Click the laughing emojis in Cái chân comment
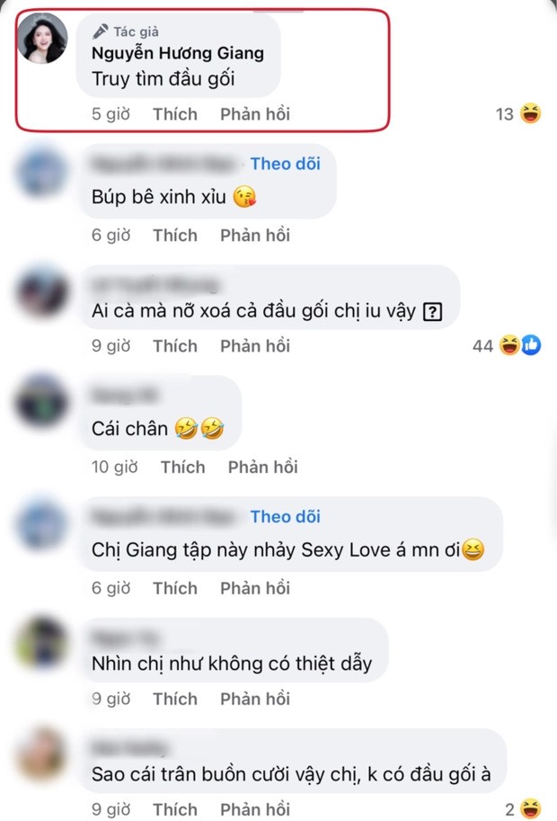 coord(199,428)
